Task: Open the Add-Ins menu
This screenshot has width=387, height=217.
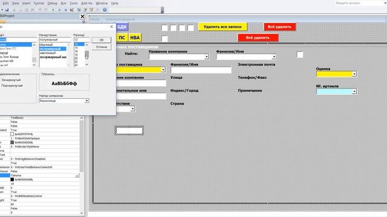Action: (86, 3)
